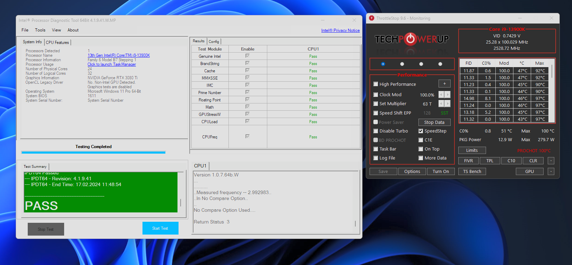The width and height of the screenshot is (572, 265).
Task: Open the Intel Privacy Notice link
Action: (x=340, y=30)
